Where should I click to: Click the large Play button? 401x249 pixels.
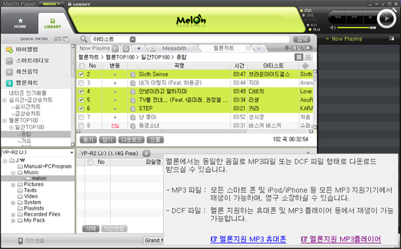click(386, 19)
